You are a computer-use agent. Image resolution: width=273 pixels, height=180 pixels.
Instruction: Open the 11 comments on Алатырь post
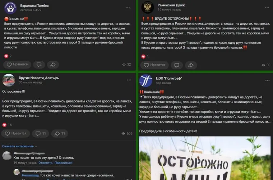[41, 133]
